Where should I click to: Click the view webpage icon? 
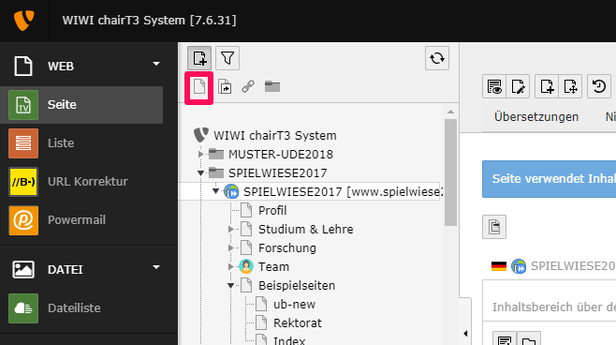494,86
